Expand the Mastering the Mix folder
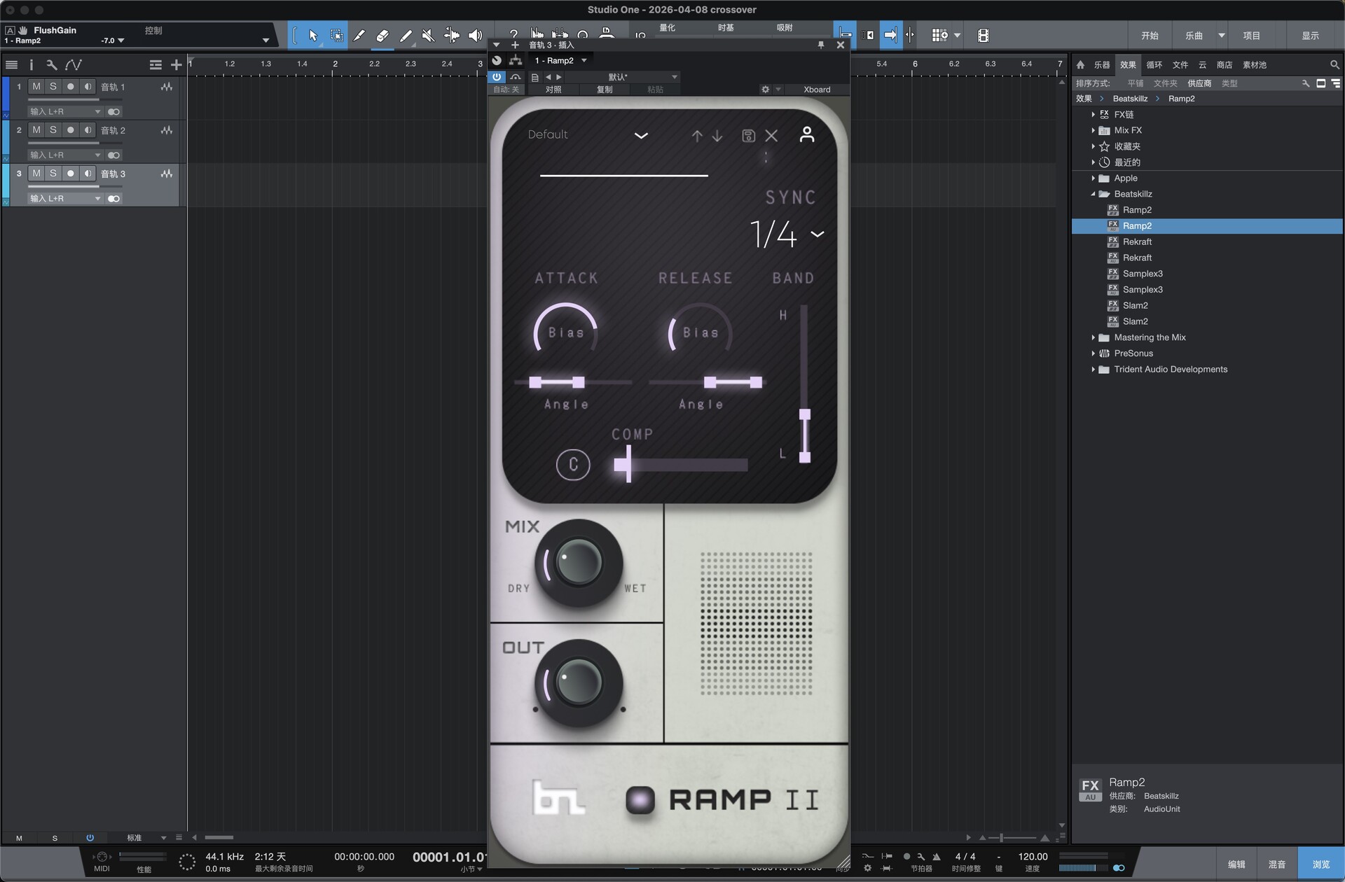The image size is (1345, 882). point(1093,338)
